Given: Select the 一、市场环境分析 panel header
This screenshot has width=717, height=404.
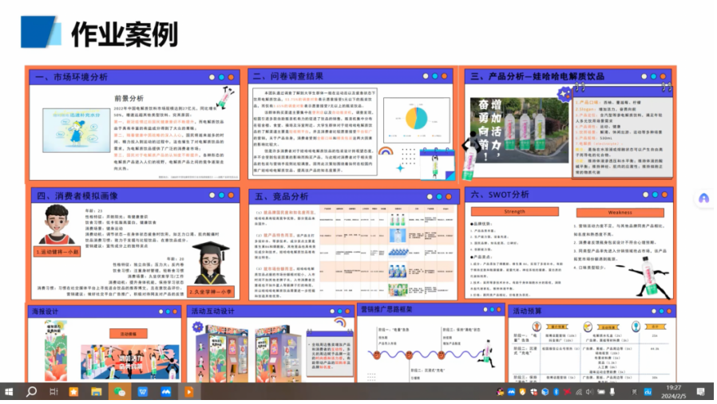Looking at the screenshot, I should [71, 77].
